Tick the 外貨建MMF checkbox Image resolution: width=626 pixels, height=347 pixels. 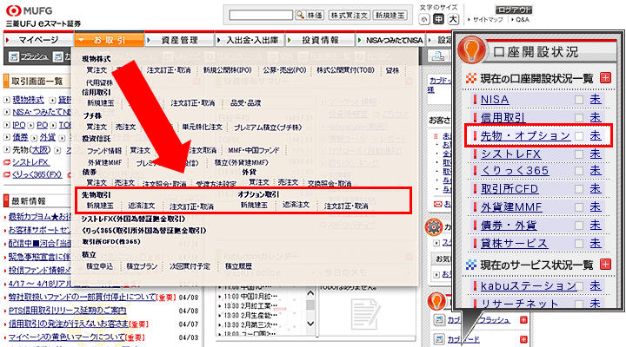click(579, 207)
